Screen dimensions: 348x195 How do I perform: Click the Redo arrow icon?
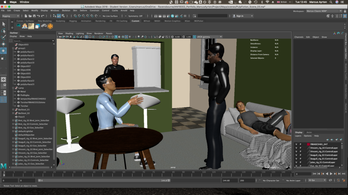click(42, 16)
